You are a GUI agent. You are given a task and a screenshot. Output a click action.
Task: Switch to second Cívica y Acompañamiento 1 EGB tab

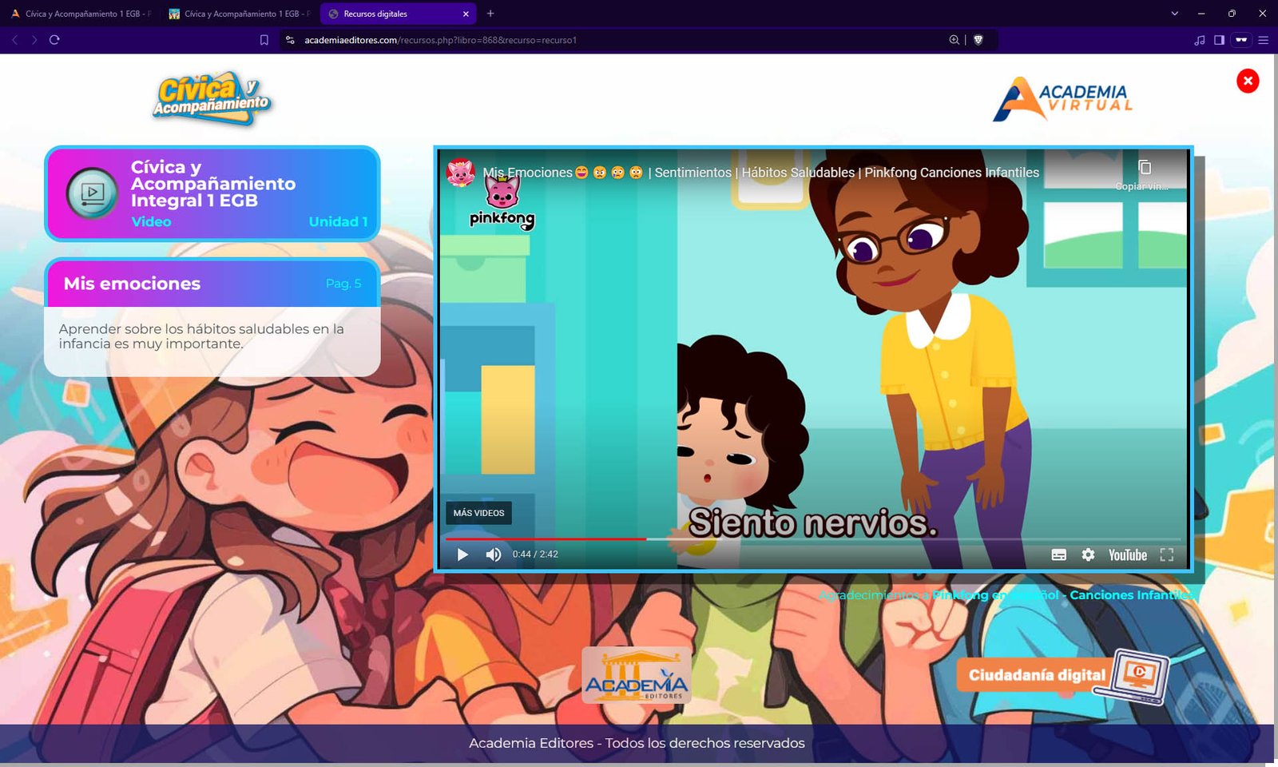[240, 14]
